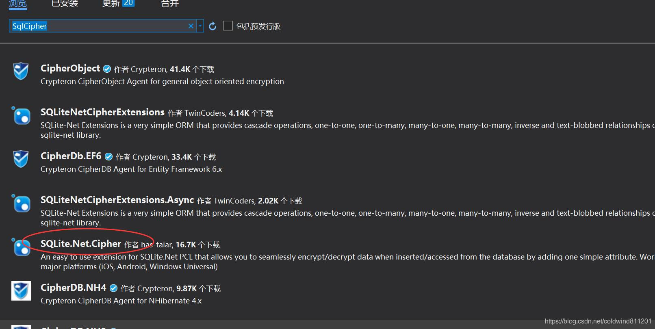Toggle the include prerelease checkbox
This screenshot has width=655, height=329.
[x=228, y=26]
